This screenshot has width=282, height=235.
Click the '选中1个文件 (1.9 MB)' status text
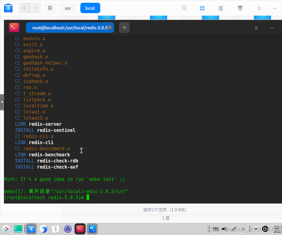coord(164,210)
